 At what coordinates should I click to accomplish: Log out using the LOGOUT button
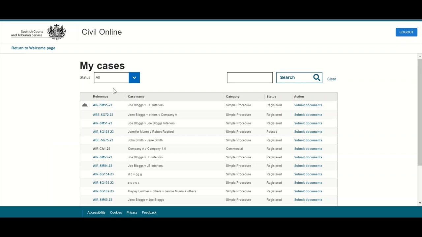(407, 32)
